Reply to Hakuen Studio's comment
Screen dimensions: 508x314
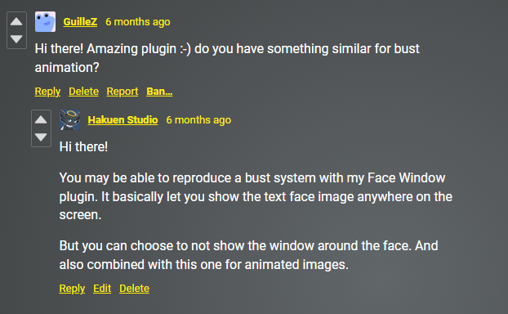[72, 289]
